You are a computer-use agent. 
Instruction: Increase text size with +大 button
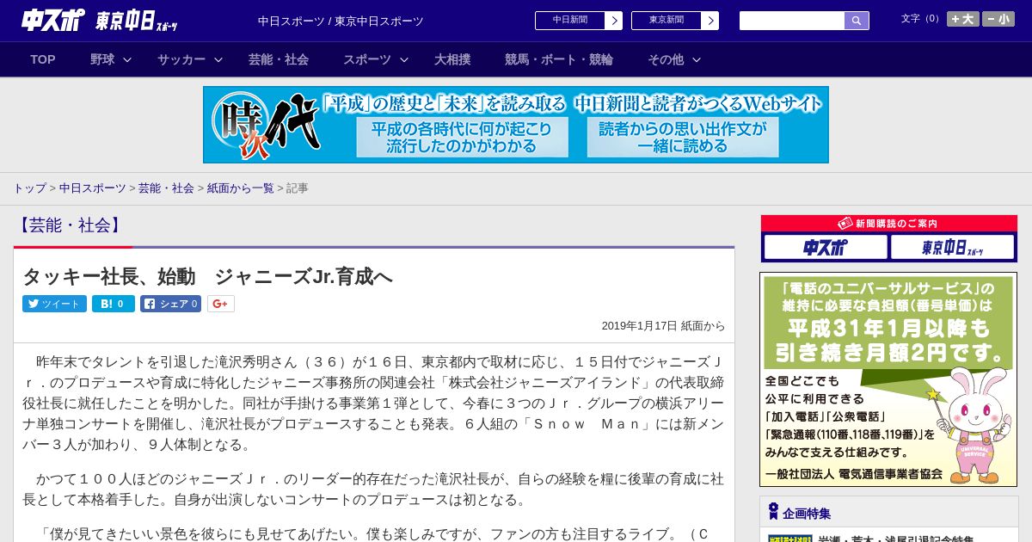click(x=962, y=19)
